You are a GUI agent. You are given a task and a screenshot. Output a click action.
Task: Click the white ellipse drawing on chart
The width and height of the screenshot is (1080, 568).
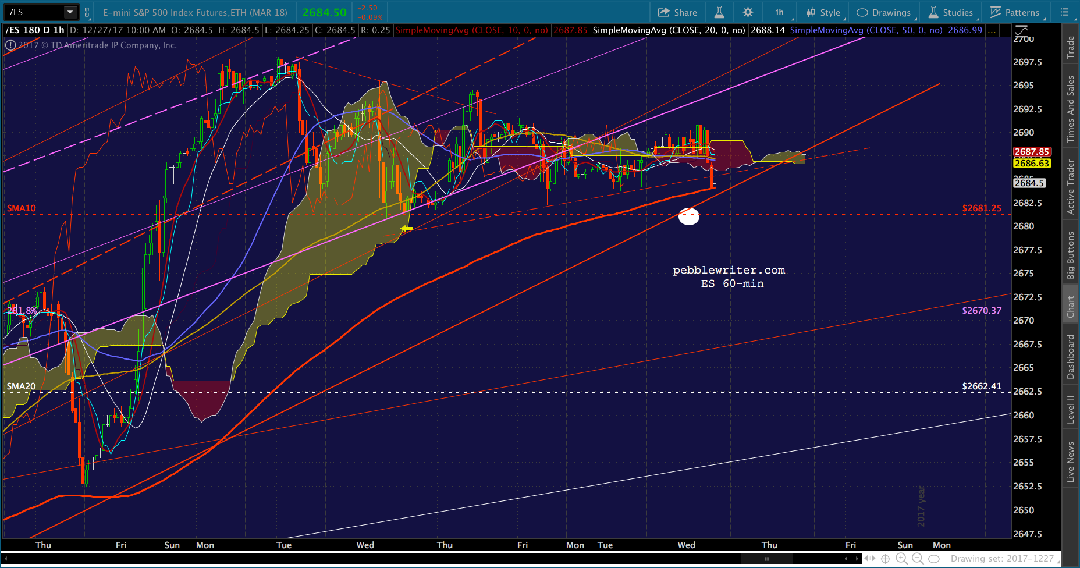tap(689, 216)
